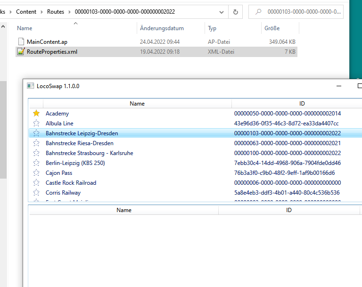Expand the chevron after Content breadcrumb

42,12
